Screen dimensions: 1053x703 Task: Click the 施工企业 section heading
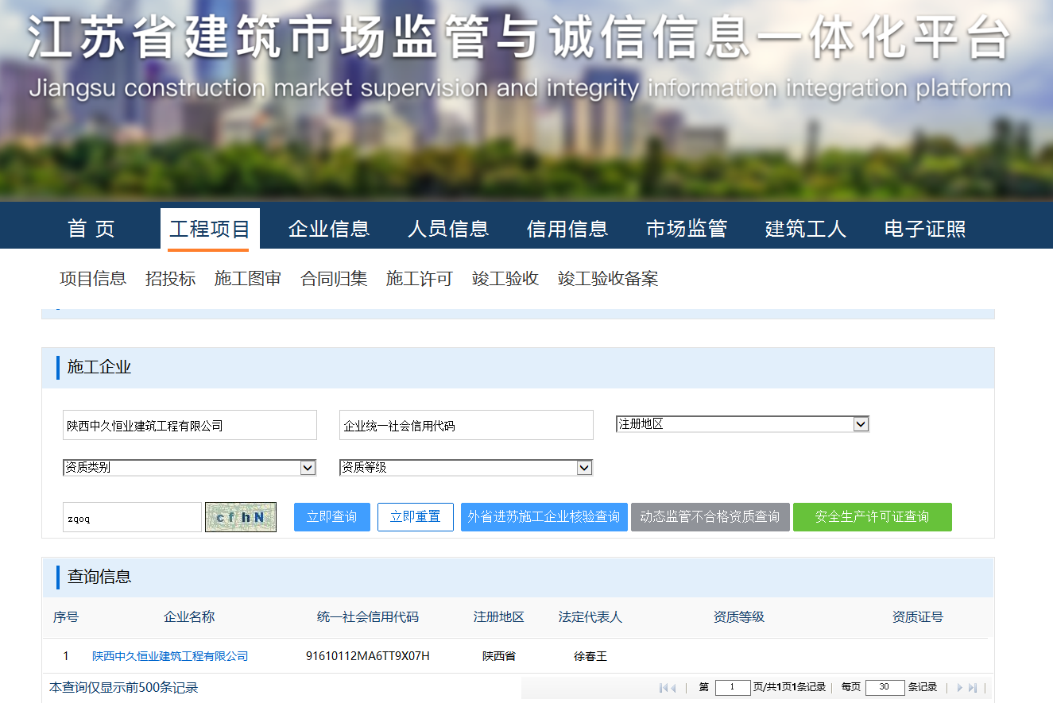(99, 367)
